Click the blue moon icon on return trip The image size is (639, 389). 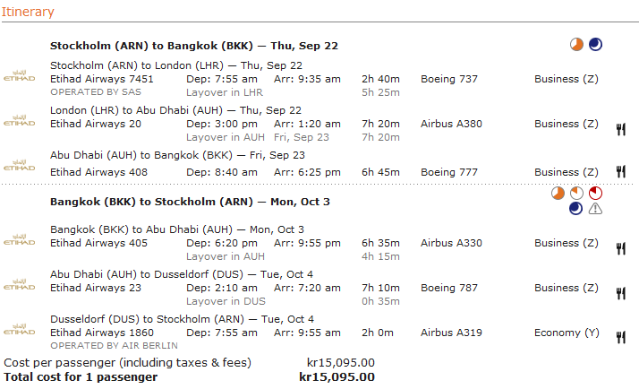coord(577,209)
